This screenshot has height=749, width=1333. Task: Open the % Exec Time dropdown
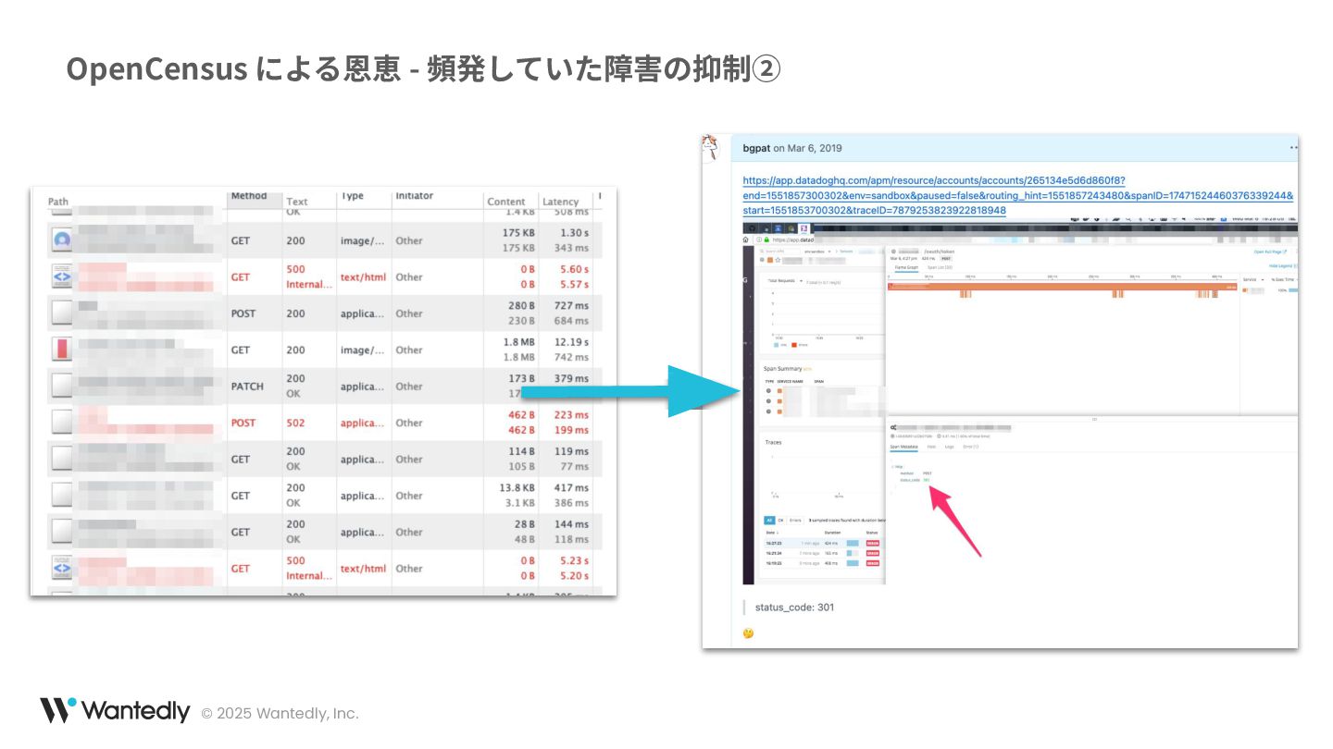[x=1285, y=278]
